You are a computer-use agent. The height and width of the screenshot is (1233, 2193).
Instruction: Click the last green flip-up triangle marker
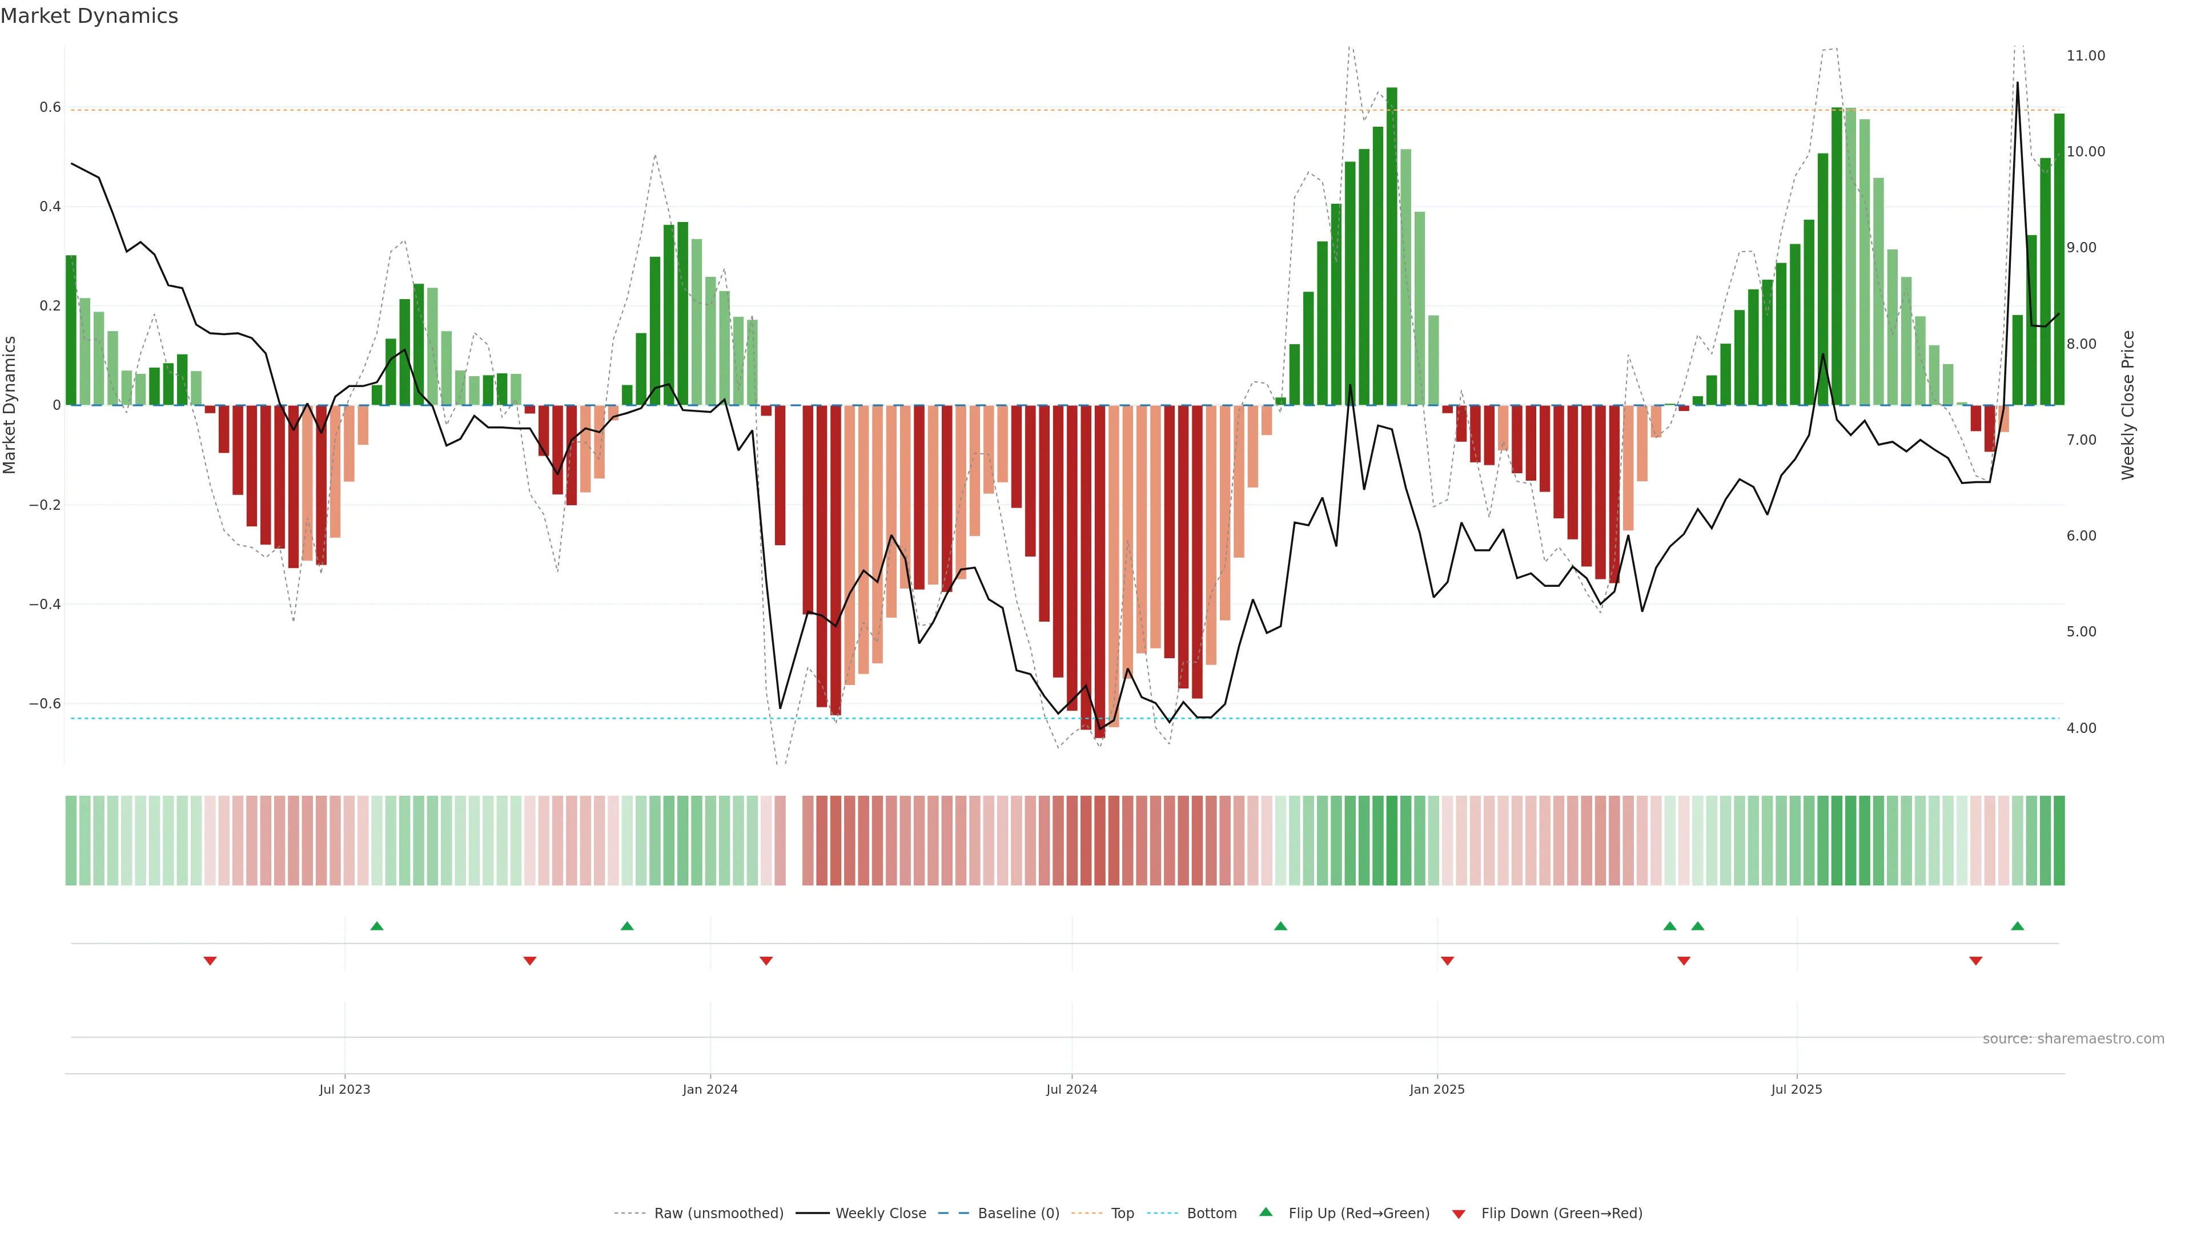pyautogui.click(x=2018, y=926)
